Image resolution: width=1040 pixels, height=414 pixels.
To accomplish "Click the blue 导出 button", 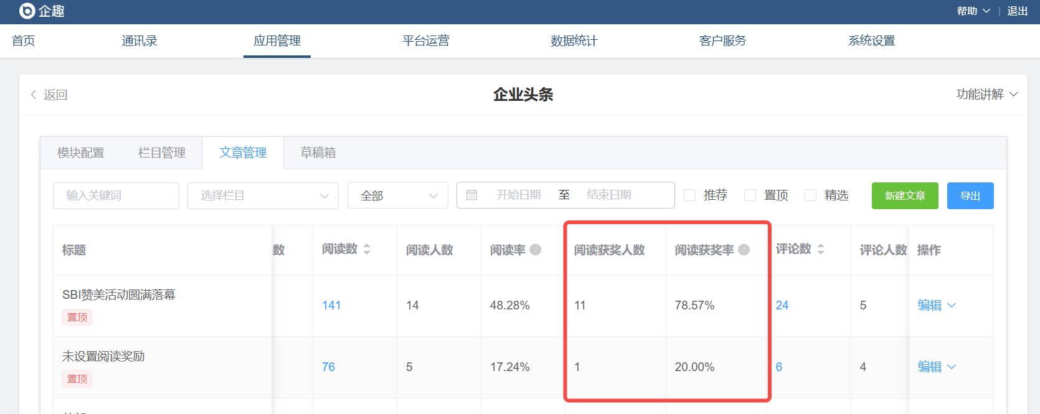I will (970, 195).
